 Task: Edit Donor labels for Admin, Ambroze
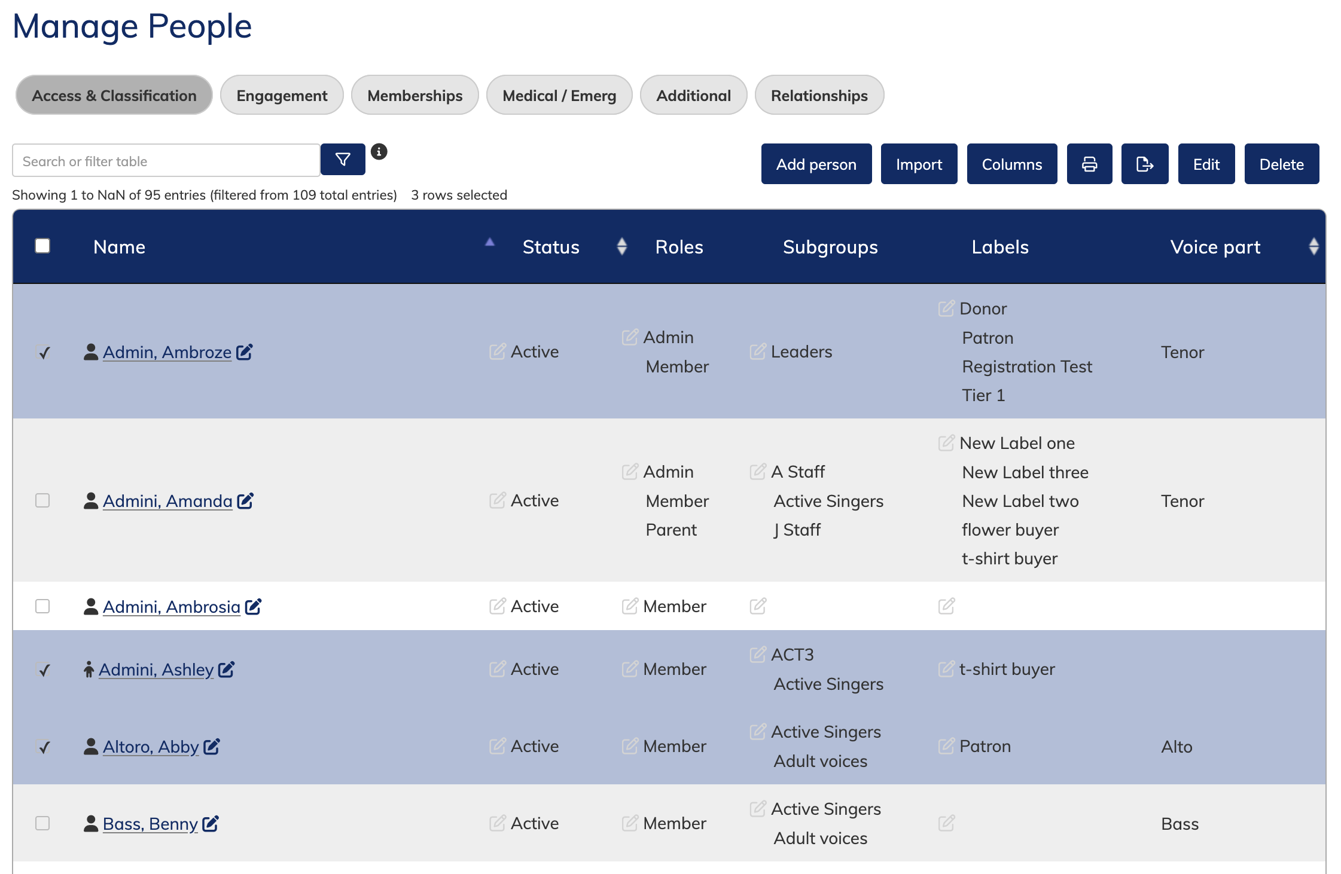coord(946,308)
